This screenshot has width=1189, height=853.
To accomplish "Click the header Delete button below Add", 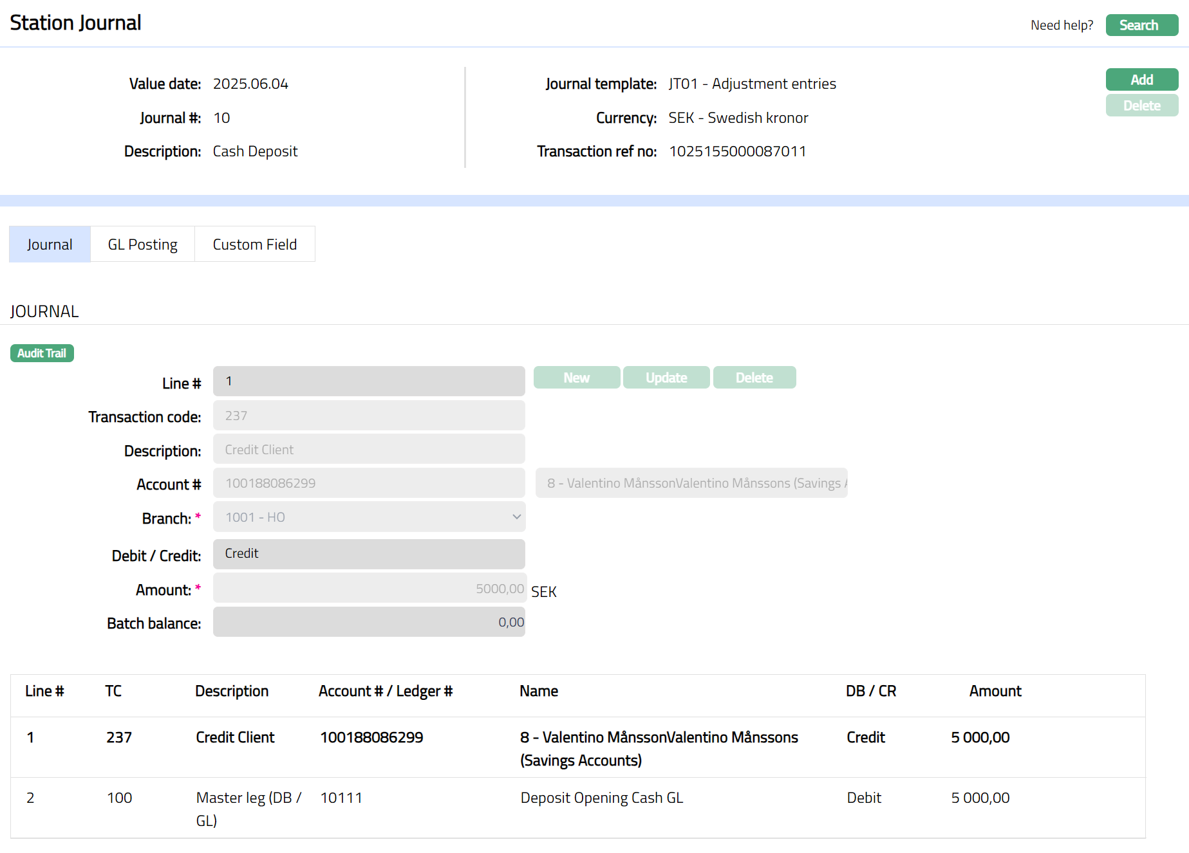I will click(1141, 105).
